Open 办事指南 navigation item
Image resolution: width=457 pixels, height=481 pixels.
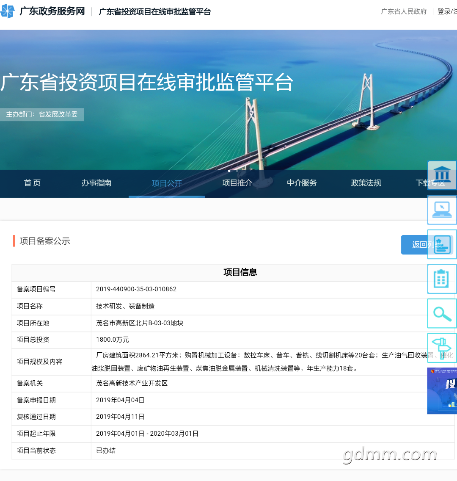click(x=96, y=183)
